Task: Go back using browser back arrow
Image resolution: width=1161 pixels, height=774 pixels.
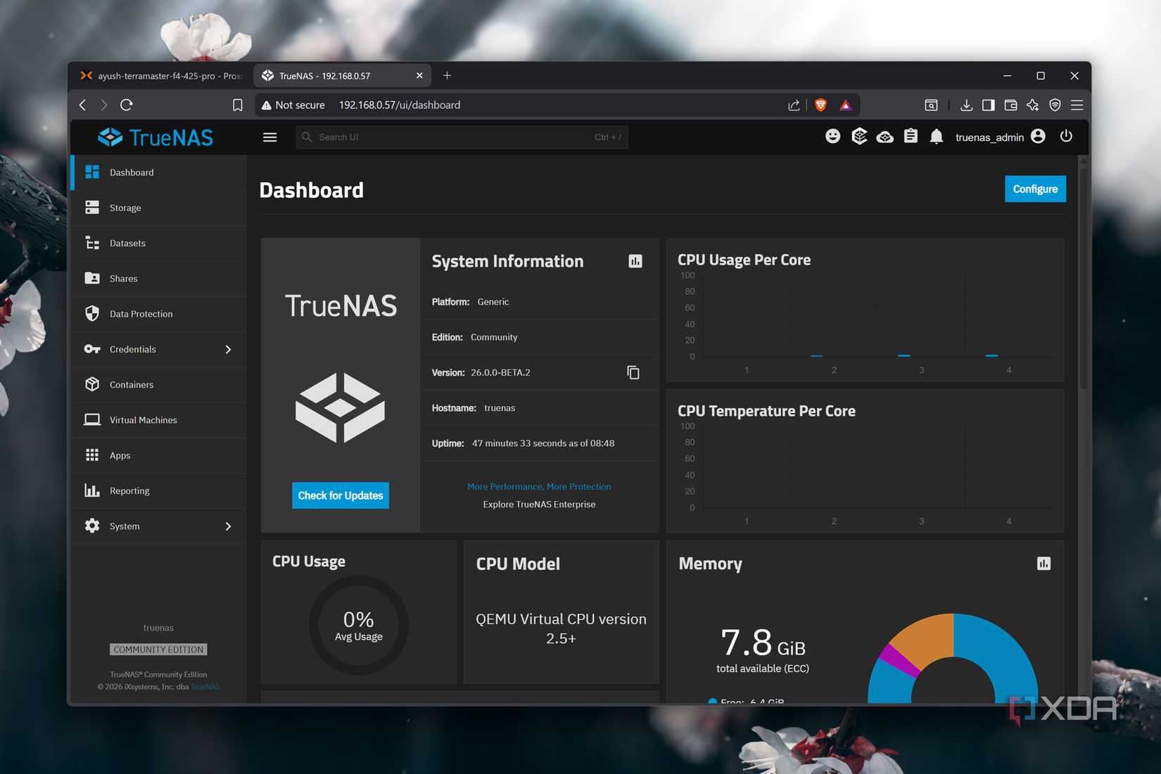Action: 83,105
